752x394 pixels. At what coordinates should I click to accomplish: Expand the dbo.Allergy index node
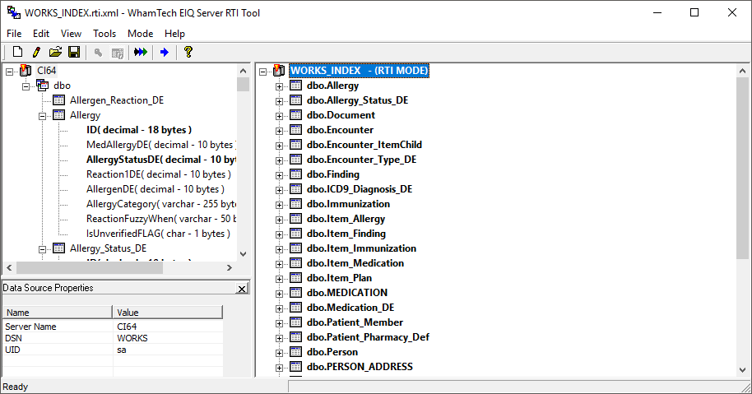coord(279,86)
